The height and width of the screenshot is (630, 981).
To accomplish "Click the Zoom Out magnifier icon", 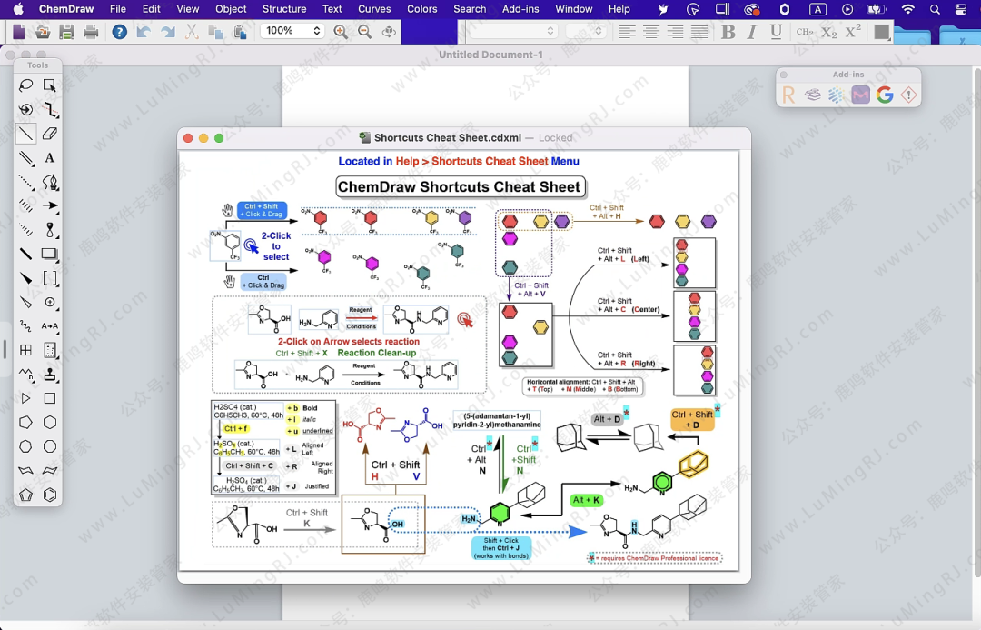I will [365, 31].
